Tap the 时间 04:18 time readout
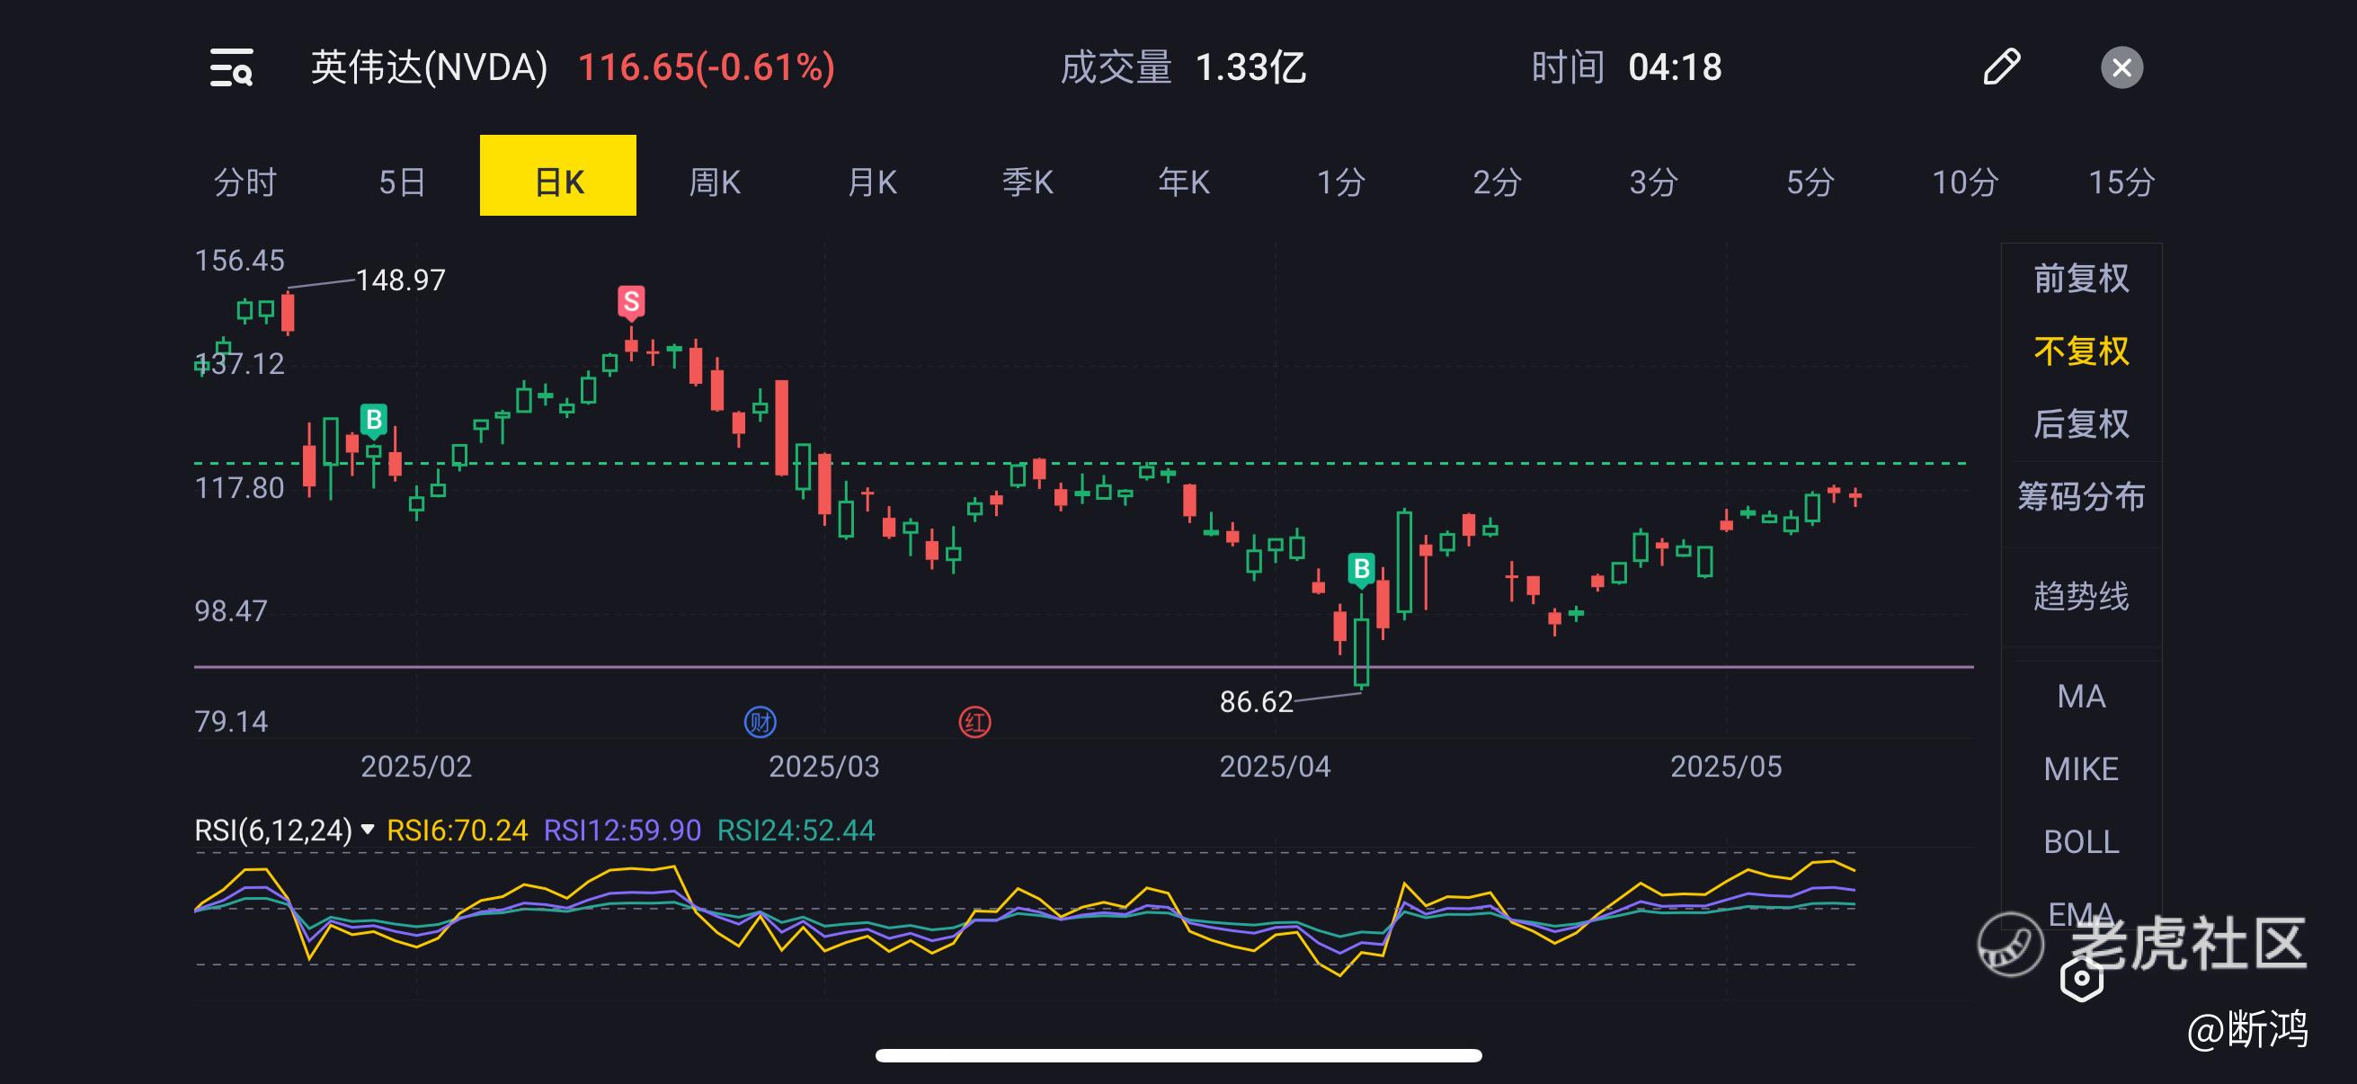This screenshot has width=2357, height=1084. click(x=1627, y=67)
